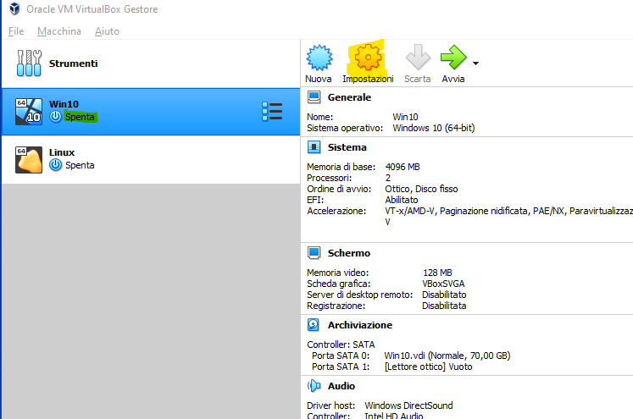
Task: Click the Audio speaker icon
Action: click(314, 386)
